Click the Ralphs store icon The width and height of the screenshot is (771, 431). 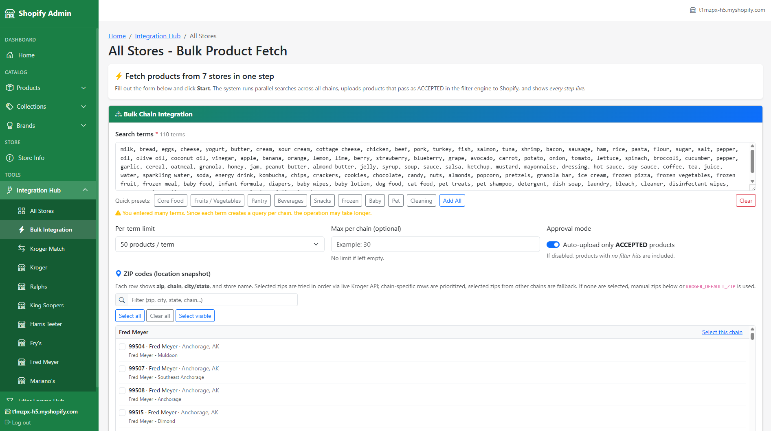click(x=22, y=287)
